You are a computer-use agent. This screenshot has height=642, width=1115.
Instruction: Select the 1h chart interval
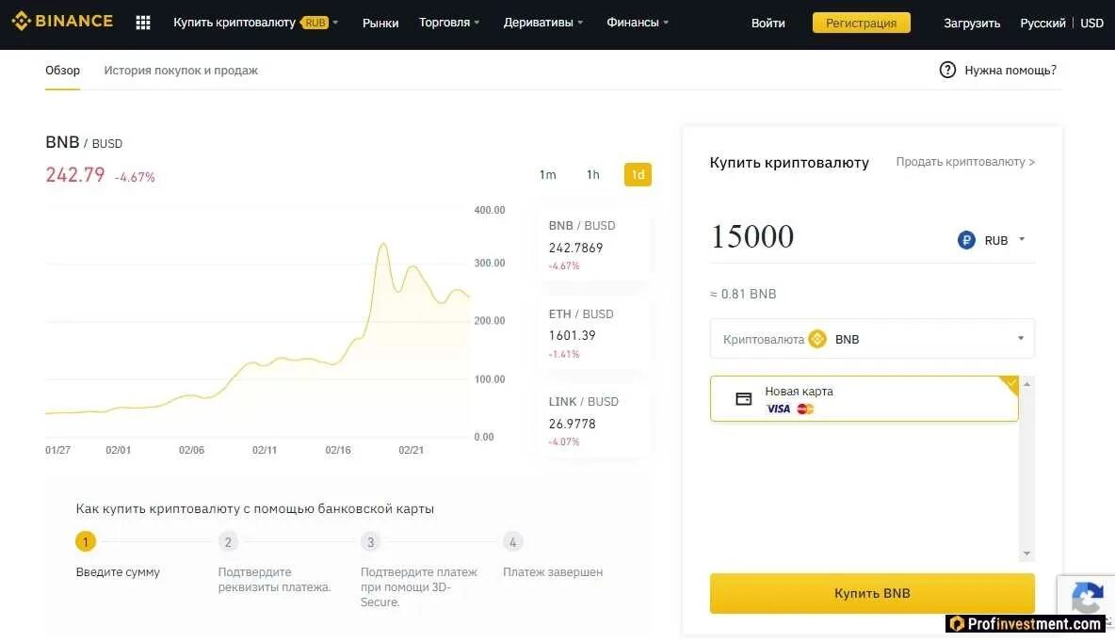point(592,175)
